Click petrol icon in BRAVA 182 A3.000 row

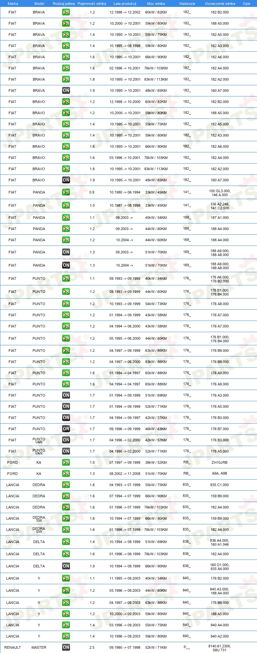click(x=66, y=46)
